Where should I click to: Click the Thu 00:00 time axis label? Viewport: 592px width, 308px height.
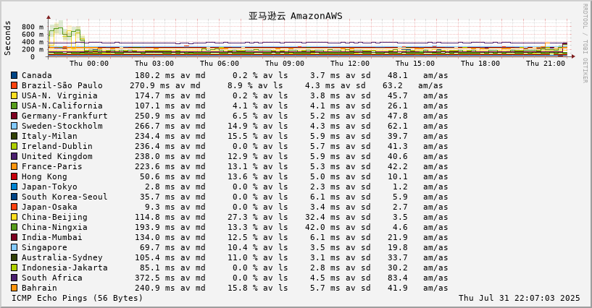click(89, 63)
